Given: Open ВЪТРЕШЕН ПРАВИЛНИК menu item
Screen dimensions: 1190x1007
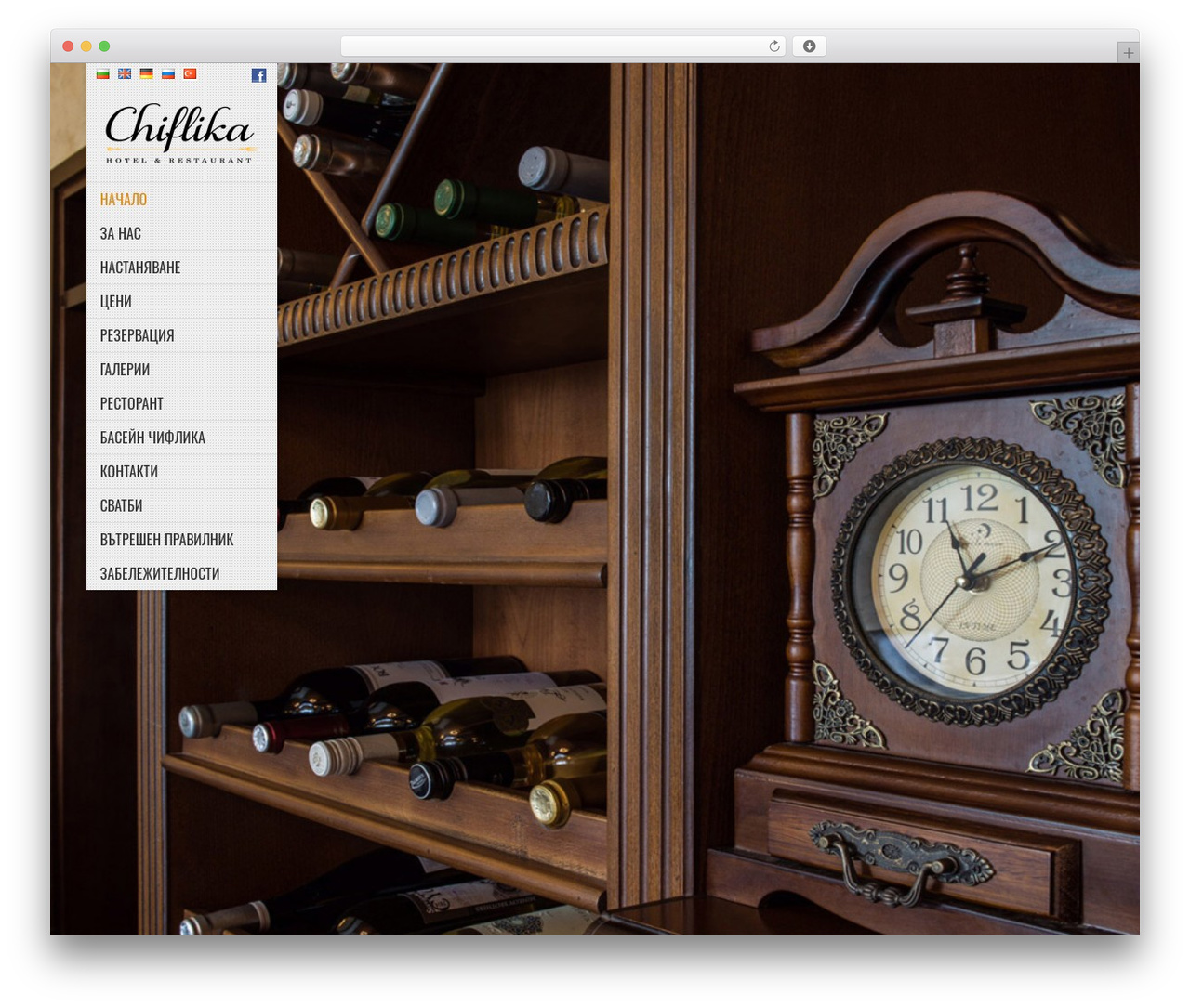Looking at the screenshot, I should 181,540.
